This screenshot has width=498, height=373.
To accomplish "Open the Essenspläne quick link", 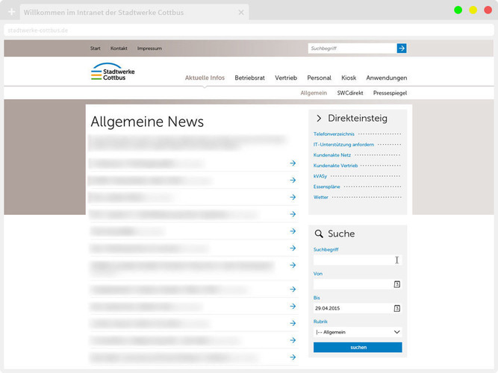I will point(327,186).
